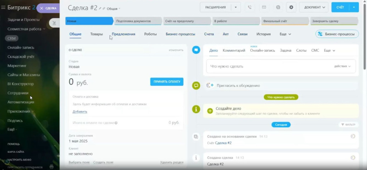Screen dimensions: 367x170
Task: Expand the действия dropdown in activity field
Action: pos(342,66)
